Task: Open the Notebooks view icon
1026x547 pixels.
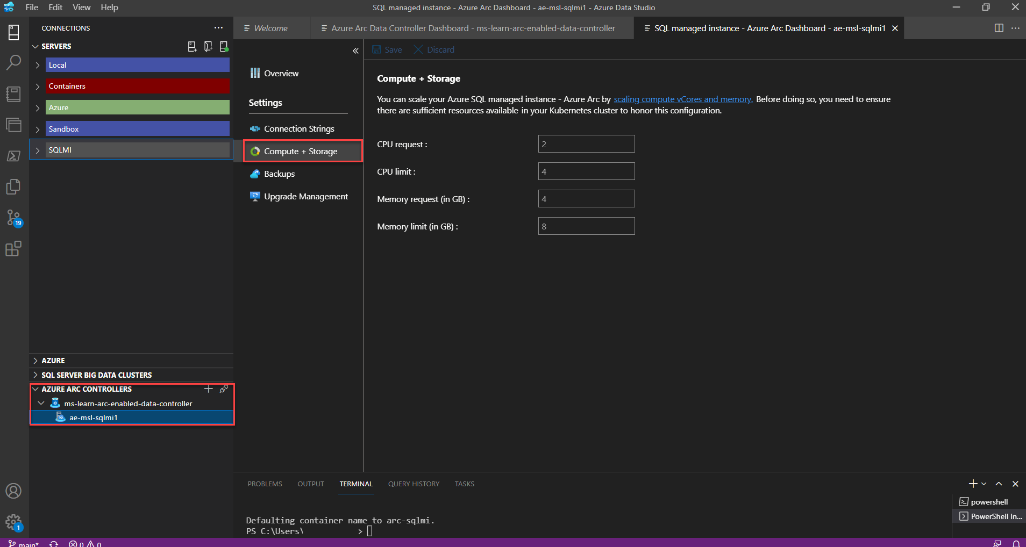Action: point(13,93)
